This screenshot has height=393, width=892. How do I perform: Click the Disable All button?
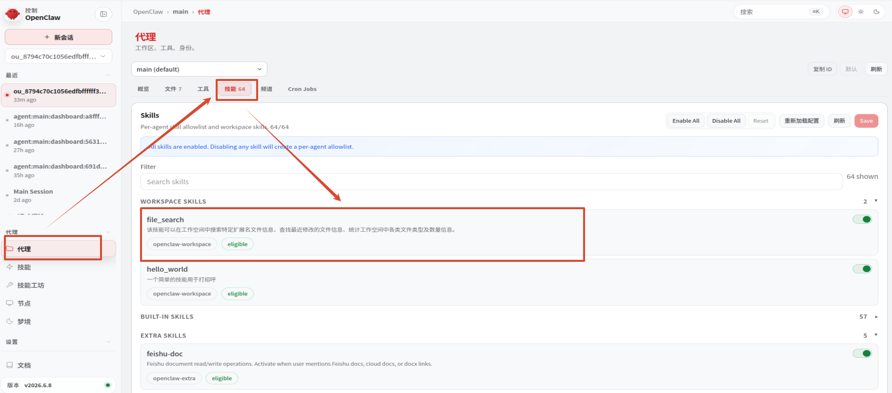pyautogui.click(x=726, y=121)
